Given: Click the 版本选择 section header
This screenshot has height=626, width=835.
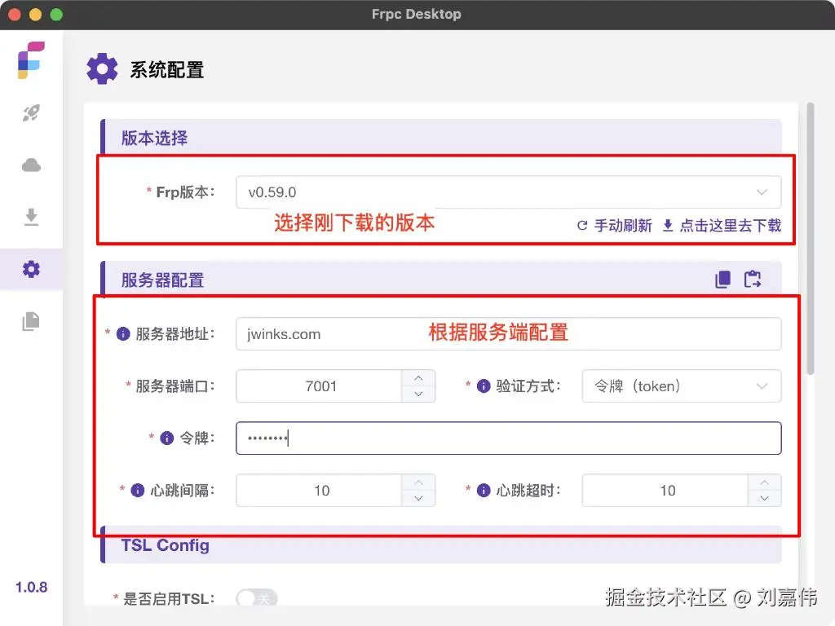Looking at the screenshot, I should pos(441,137).
